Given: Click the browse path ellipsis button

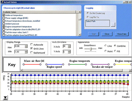Looking at the screenshot, I should (x=113, y=25).
